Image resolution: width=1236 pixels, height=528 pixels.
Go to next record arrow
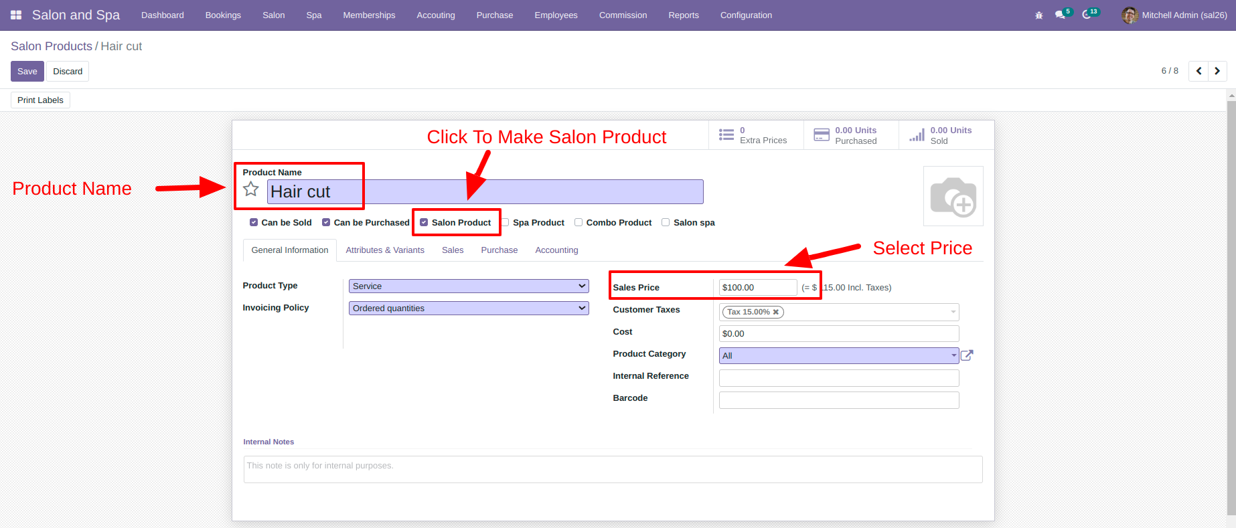[x=1217, y=71]
